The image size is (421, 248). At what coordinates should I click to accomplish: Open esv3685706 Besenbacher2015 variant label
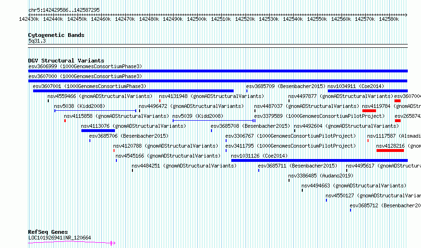click(129, 136)
